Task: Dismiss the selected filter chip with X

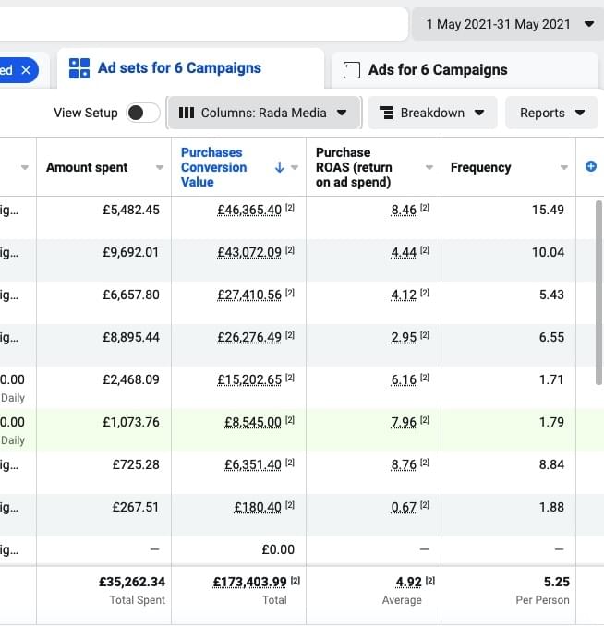Action: tap(26, 70)
